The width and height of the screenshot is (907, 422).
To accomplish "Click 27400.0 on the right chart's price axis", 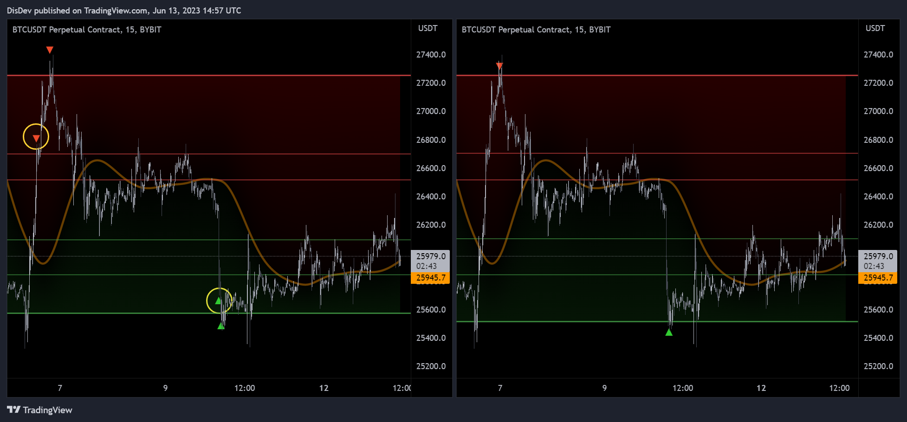I will [878, 55].
